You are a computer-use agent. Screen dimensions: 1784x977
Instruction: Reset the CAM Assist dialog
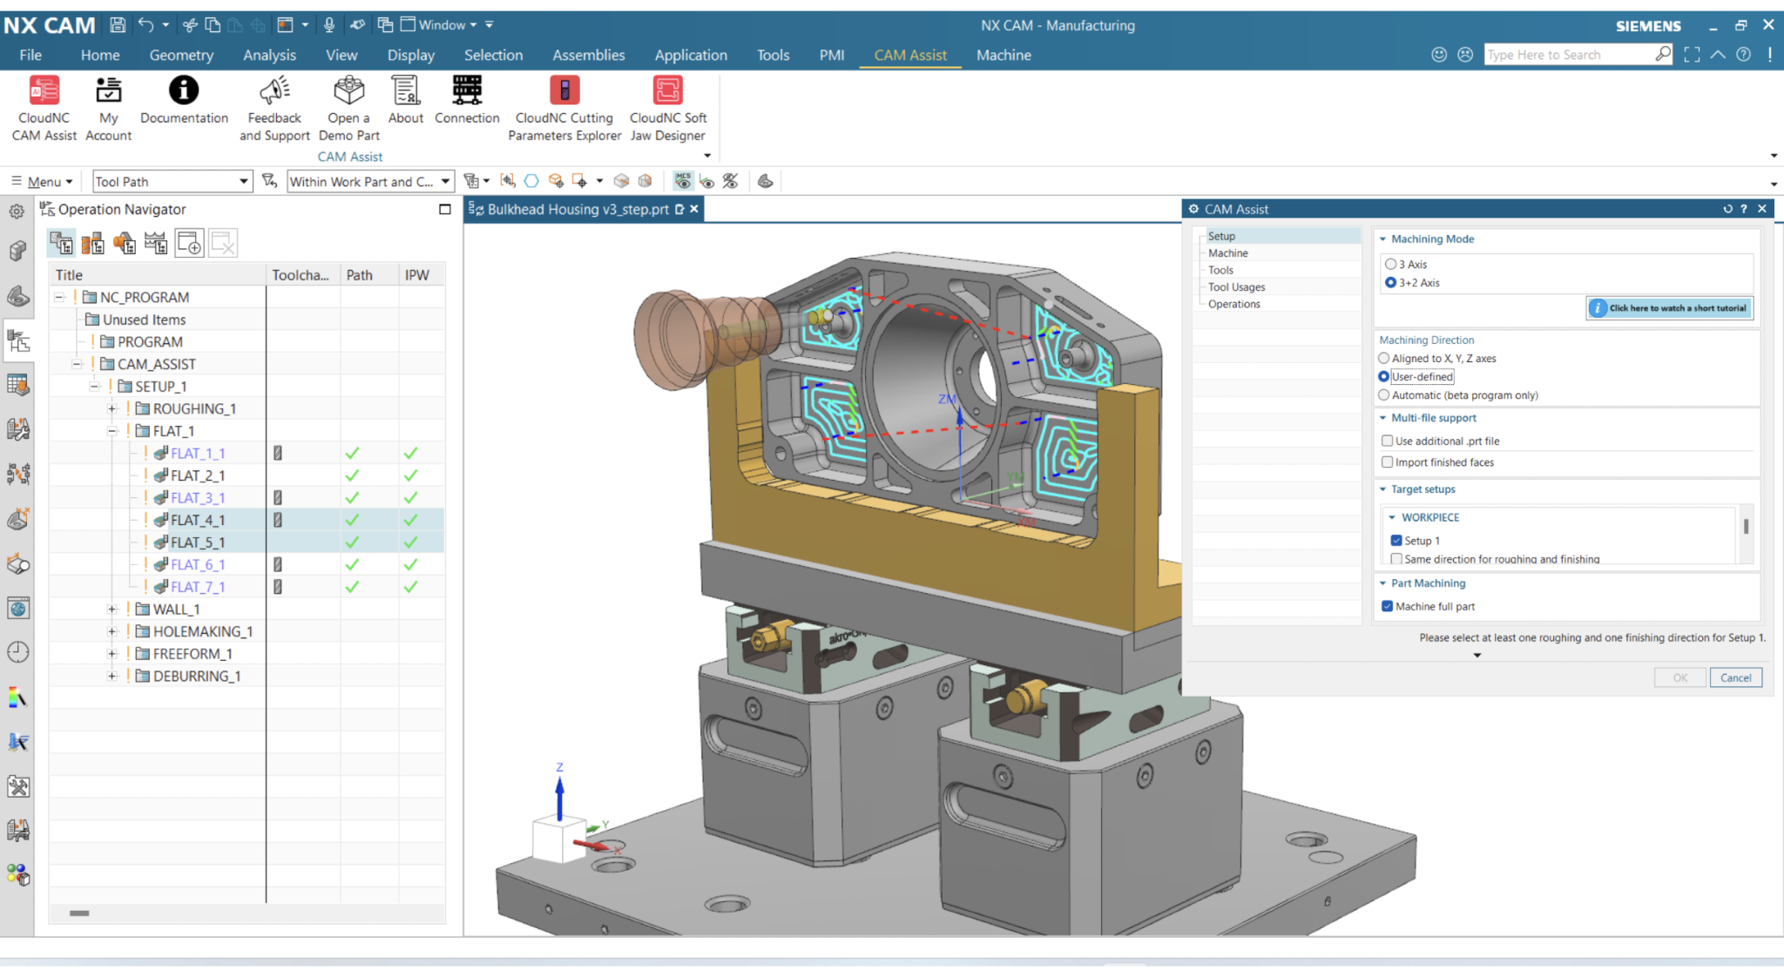click(1727, 209)
